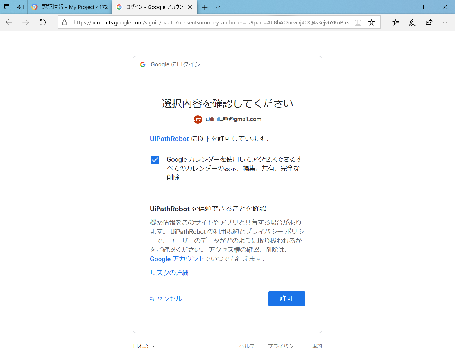Image resolution: width=455 pixels, height=361 pixels.
Task: Open the 日本語 language dropdown
Action: (x=144, y=346)
